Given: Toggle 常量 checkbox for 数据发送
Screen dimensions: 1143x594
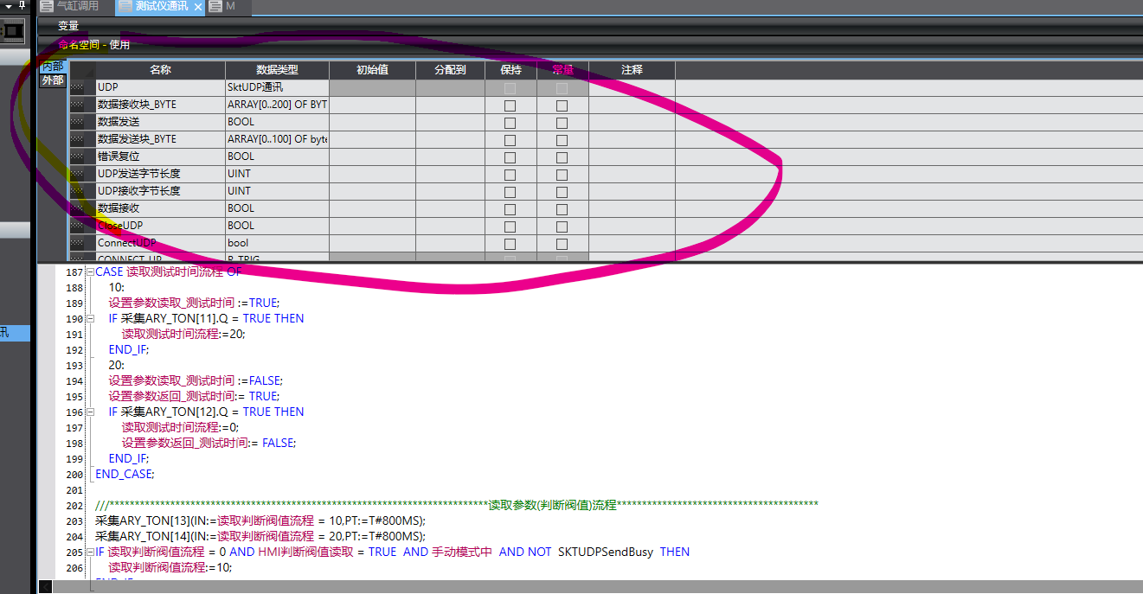Looking at the screenshot, I should pos(562,123).
